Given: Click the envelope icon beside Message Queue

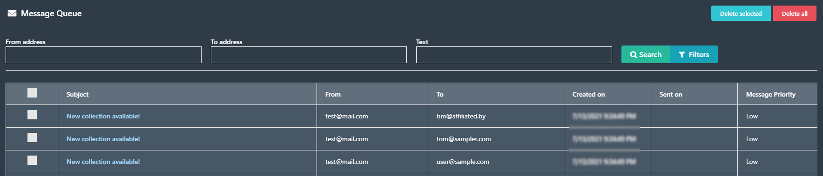Looking at the screenshot, I should tap(12, 13).
